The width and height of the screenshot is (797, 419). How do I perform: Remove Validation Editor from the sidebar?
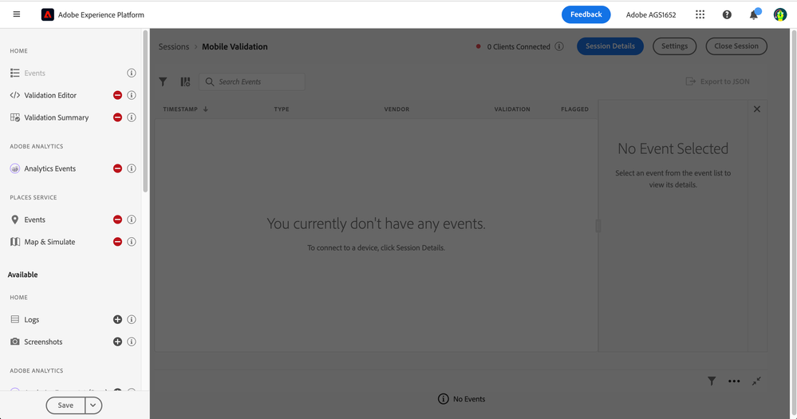[x=117, y=95]
